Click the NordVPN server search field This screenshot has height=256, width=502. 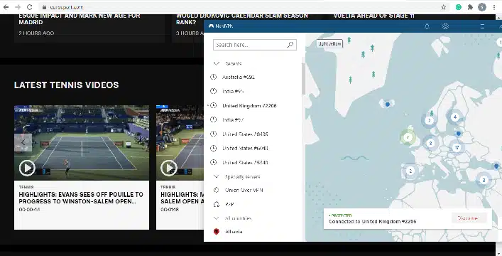[x=254, y=45]
